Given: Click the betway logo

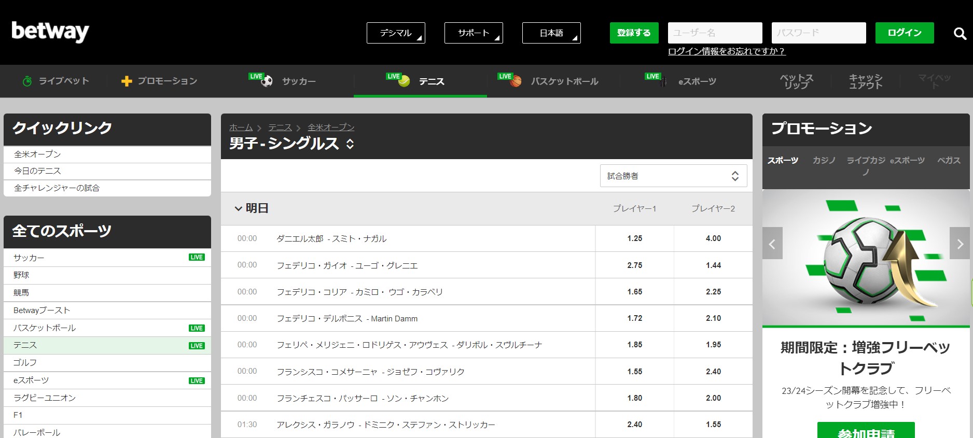Looking at the screenshot, I should click(50, 32).
